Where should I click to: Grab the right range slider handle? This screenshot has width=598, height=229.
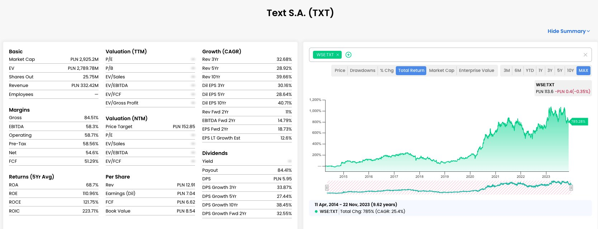coord(571,187)
